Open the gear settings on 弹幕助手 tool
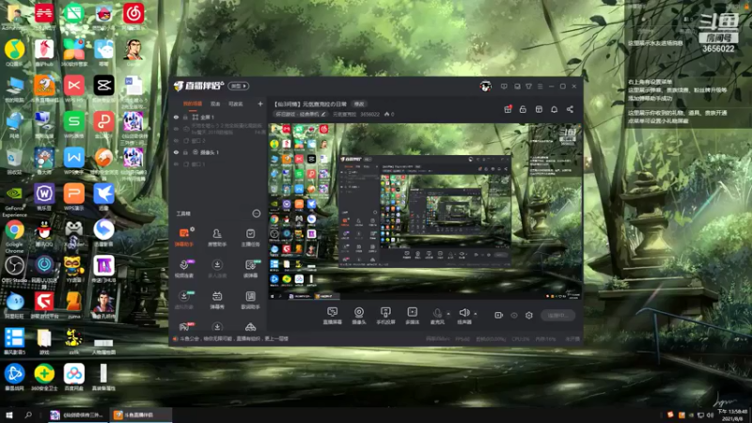Image resolution: width=752 pixels, height=423 pixels. click(x=193, y=229)
